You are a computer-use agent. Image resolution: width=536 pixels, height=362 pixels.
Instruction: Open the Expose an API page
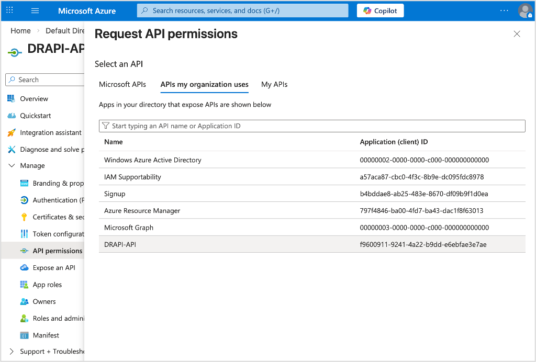[x=52, y=267]
